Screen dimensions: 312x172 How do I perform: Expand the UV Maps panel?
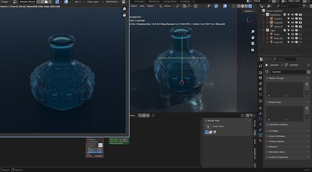[267, 131]
